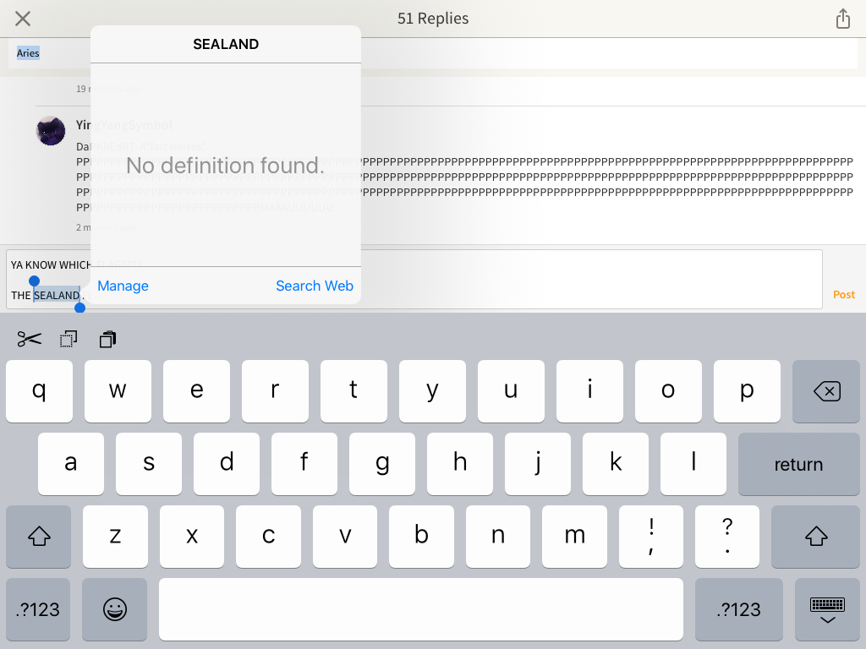Tap the return key
Screen dimensions: 866x649
pyautogui.click(x=798, y=464)
